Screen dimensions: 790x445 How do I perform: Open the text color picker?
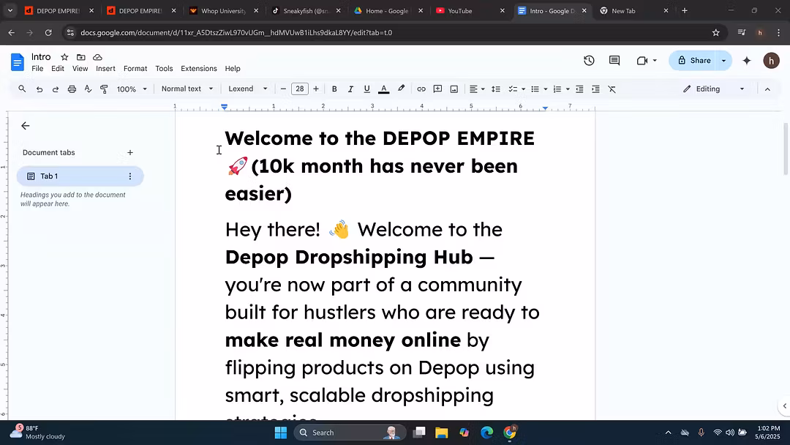pyautogui.click(x=383, y=89)
